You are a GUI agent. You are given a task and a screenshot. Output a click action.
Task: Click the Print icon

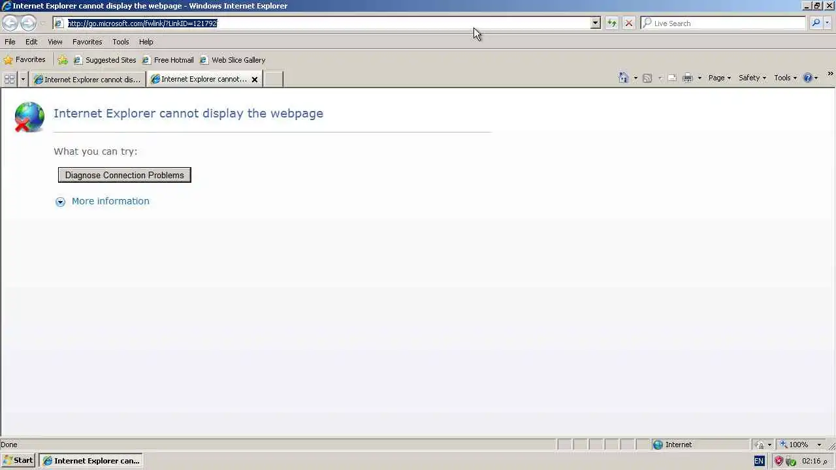pos(688,78)
